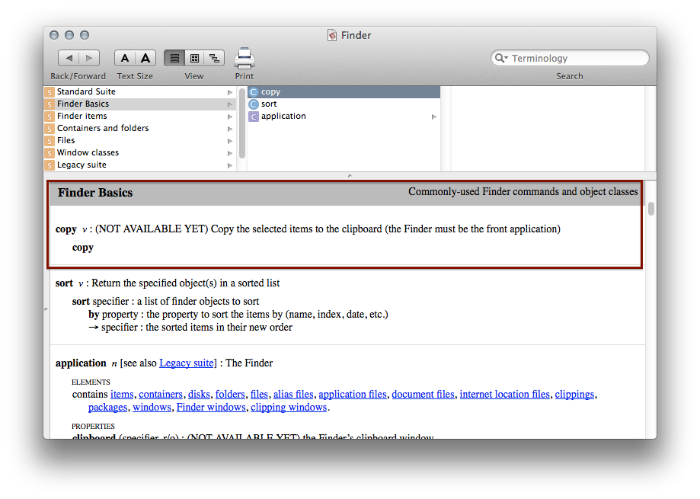Viewport: 700px width, 499px height.
Task: Click the suites column scrollbar
Action: tap(242, 123)
